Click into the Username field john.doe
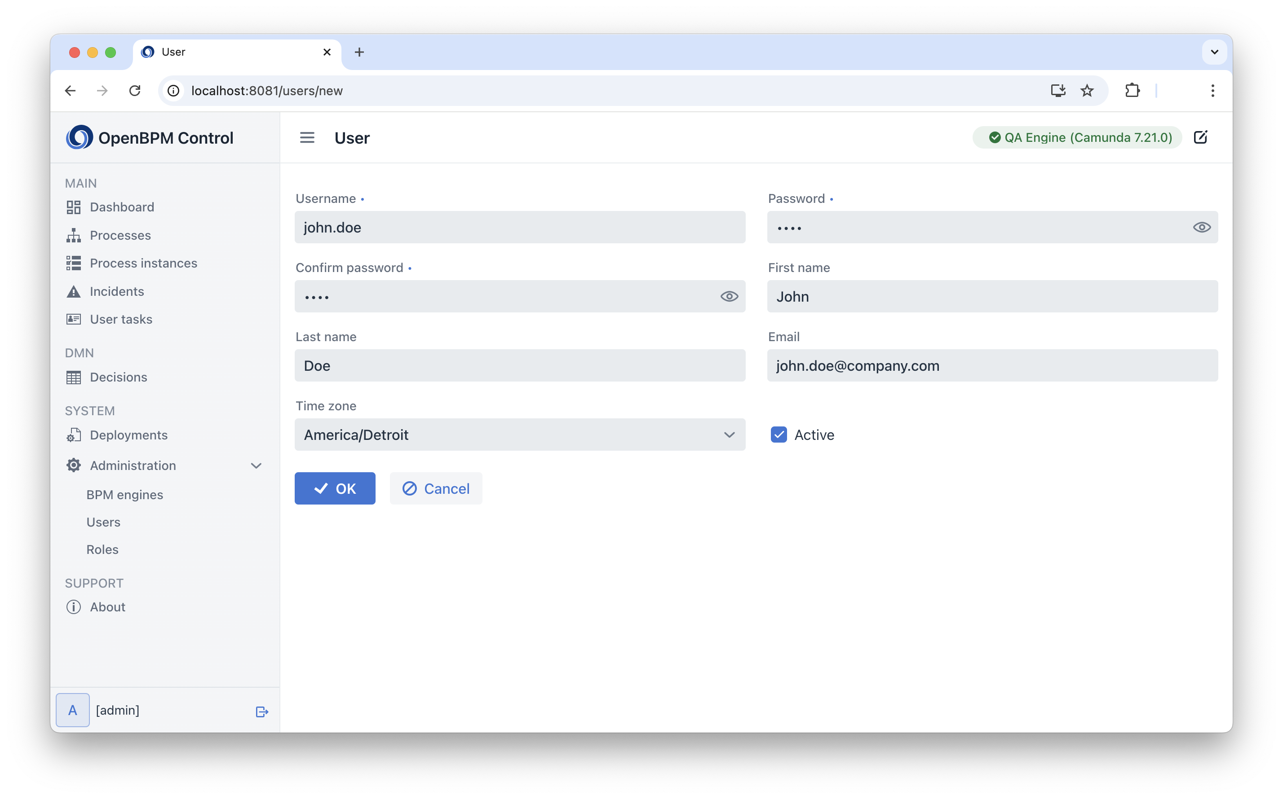 point(520,227)
